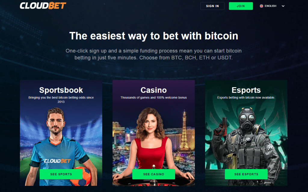
Task: Open the Casino card heading
Action: click(154, 90)
